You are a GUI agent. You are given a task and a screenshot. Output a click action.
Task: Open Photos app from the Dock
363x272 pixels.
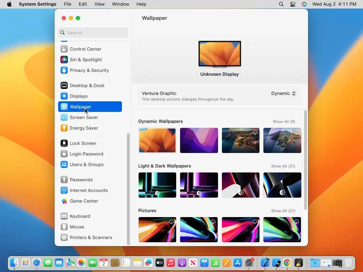click(x=81, y=263)
